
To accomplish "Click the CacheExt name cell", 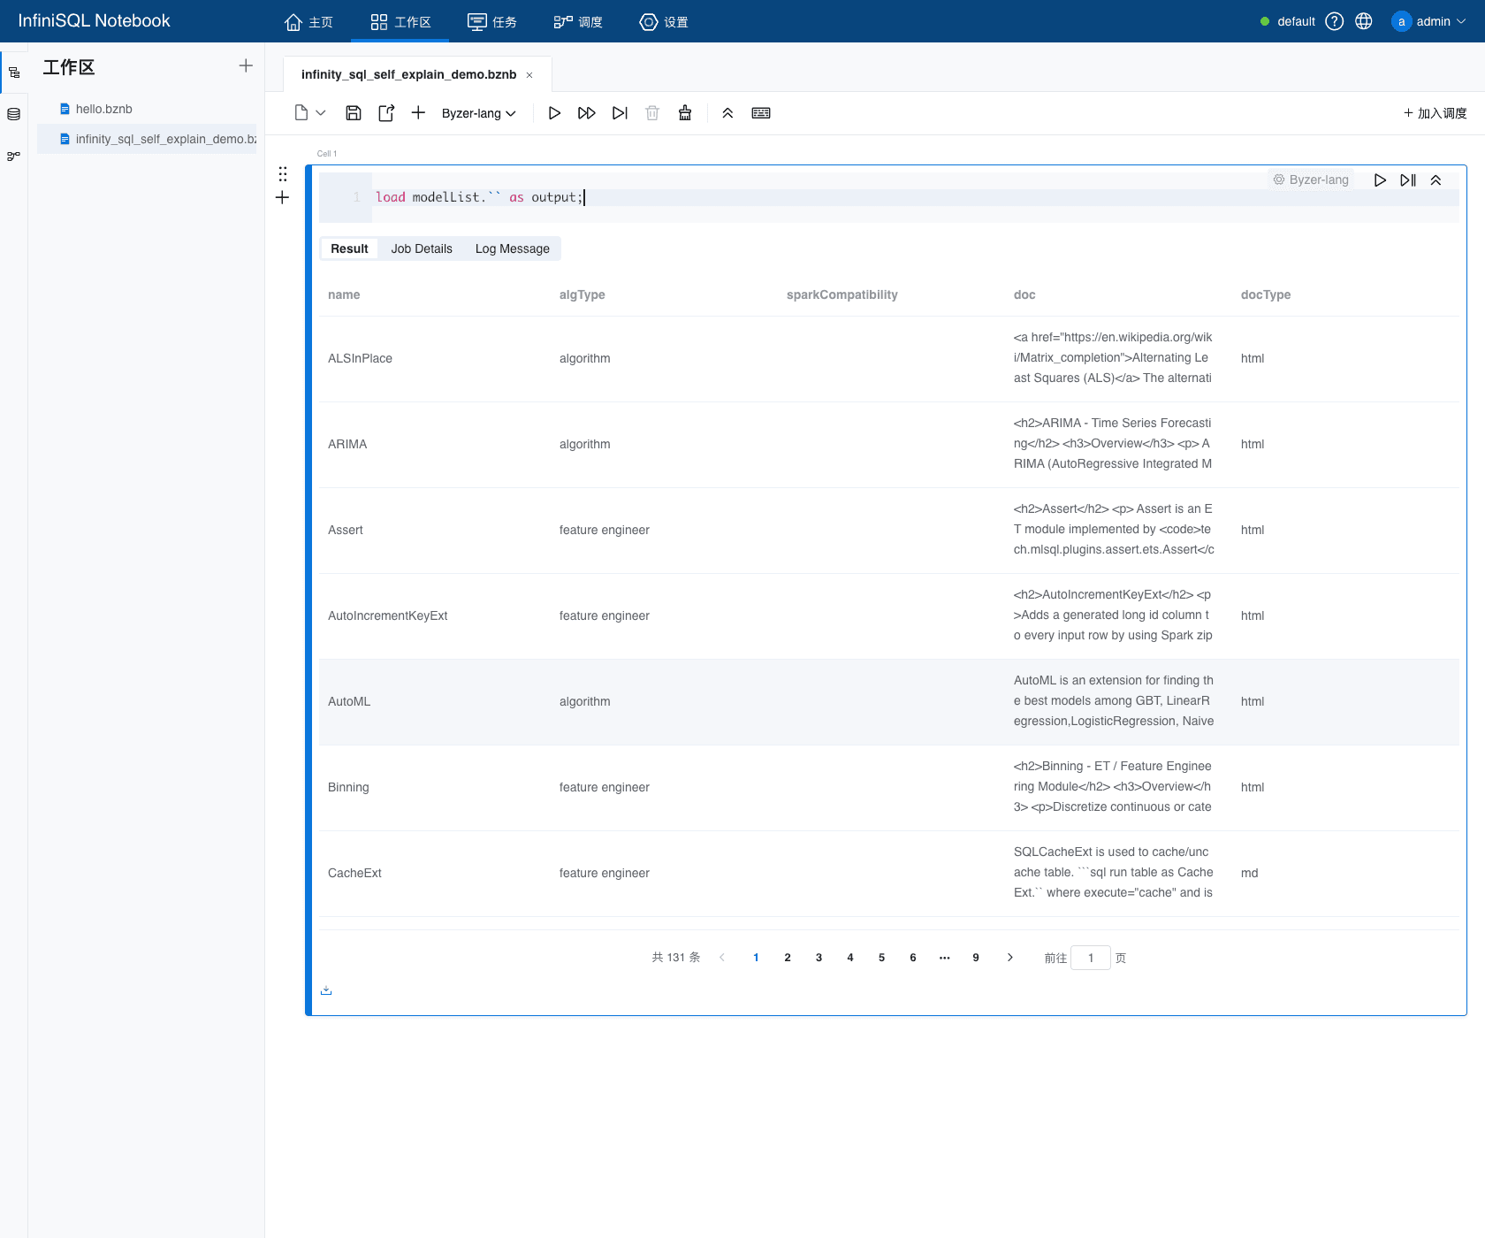I will click(354, 873).
